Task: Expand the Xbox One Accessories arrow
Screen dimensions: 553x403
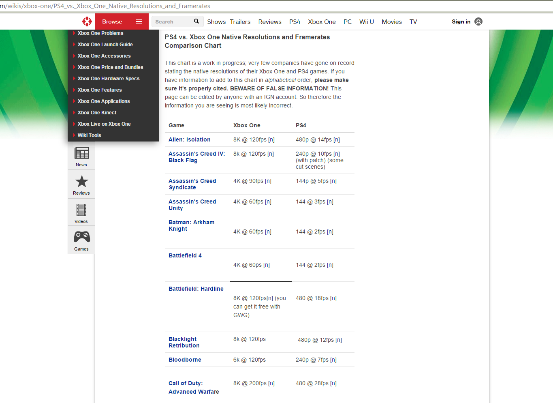Action: pos(74,56)
